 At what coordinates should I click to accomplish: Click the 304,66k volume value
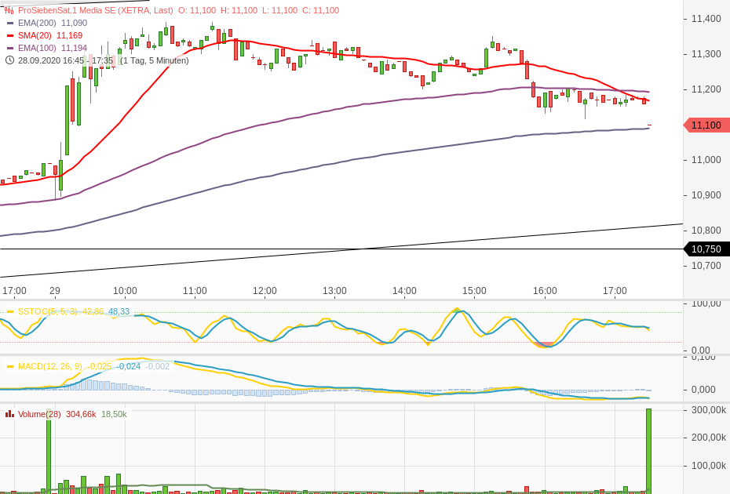tap(81, 414)
